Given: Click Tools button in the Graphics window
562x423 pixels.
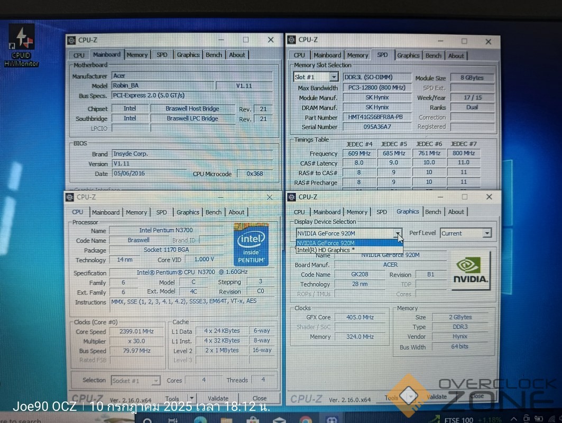Looking at the screenshot, I should click(391, 398).
